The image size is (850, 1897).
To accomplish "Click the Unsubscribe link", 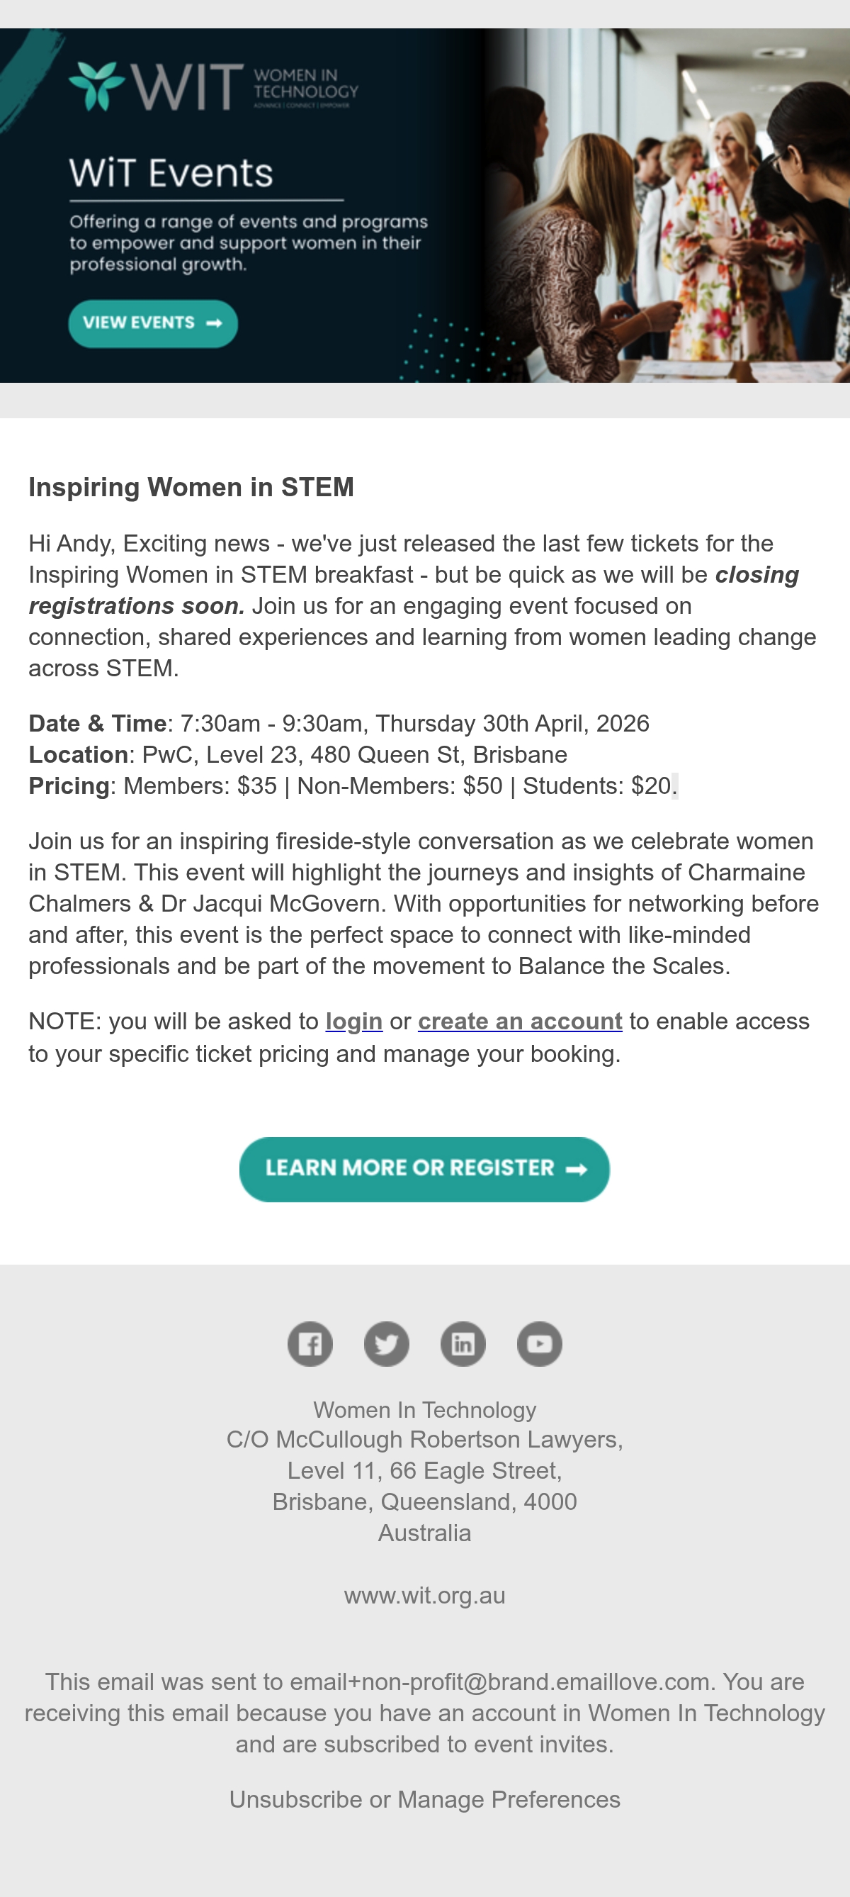I will coord(296,1799).
